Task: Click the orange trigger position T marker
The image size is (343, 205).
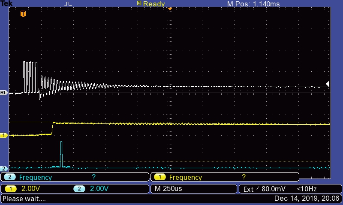Action: (x=23, y=14)
